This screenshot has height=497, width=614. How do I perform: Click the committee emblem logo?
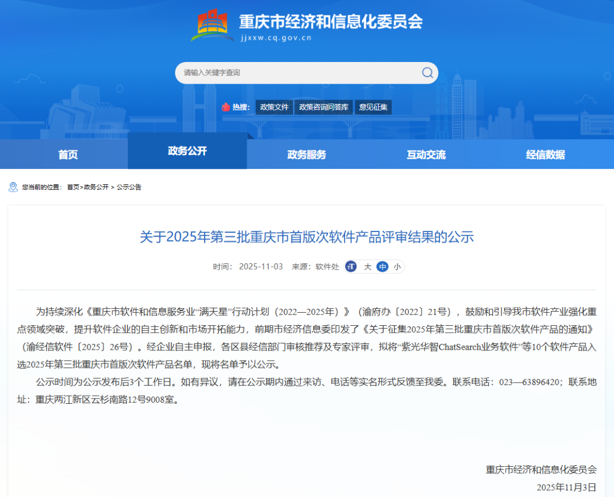[212, 25]
